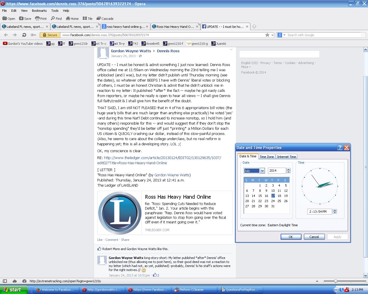Click the Start button
The width and height of the screenshot is (368, 294).
[x=14, y=290]
